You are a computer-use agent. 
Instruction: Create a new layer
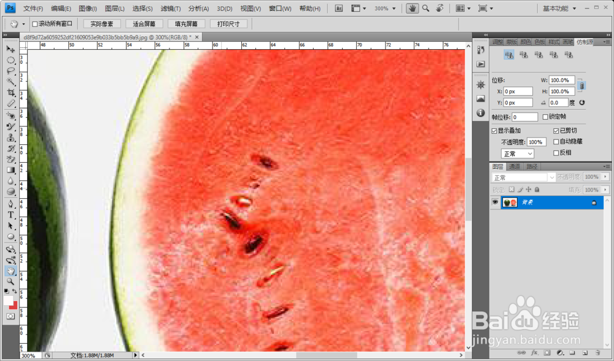[x=585, y=353]
